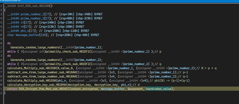Click the [rsp+250h] stack offset comment
The image size is (239, 104).
(52, 31)
